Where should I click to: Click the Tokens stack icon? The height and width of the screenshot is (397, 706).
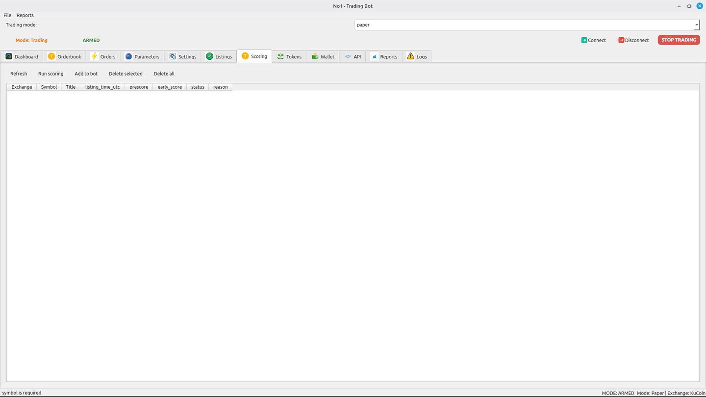(x=280, y=56)
